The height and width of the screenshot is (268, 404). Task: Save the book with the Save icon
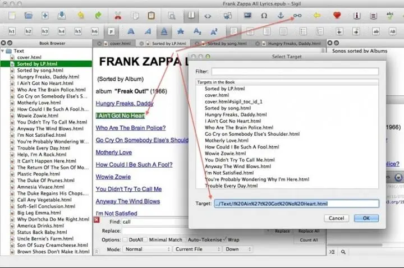pos(62,16)
